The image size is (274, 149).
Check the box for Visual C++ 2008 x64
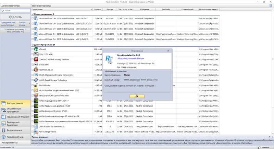click(33, 24)
